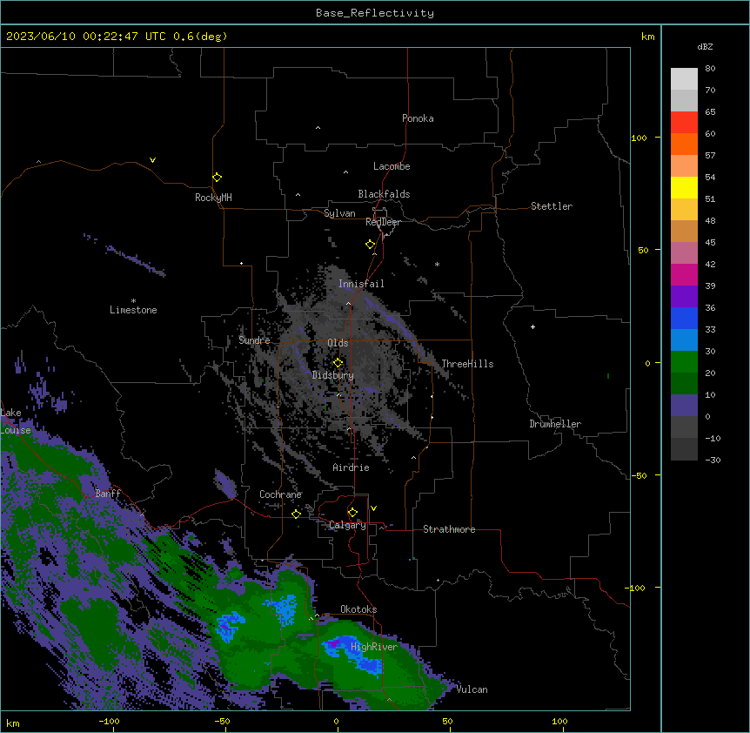Click the Strathmore label
The width and height of the screenshot is (750, 733).
tap(449, 529)
